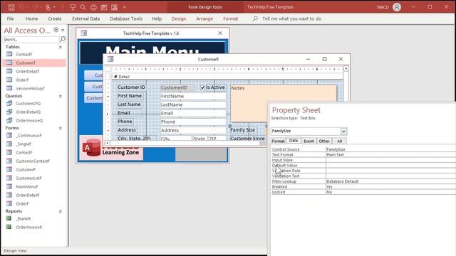Select the OrderDetailQ query icon

[9, 112]
